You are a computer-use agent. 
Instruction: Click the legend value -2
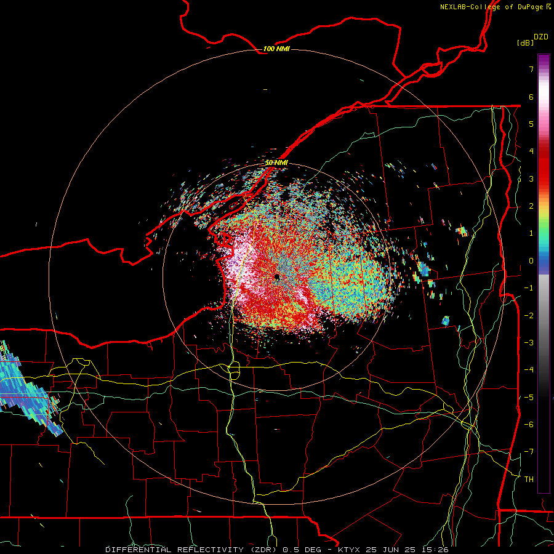click(x=529, y=316)
